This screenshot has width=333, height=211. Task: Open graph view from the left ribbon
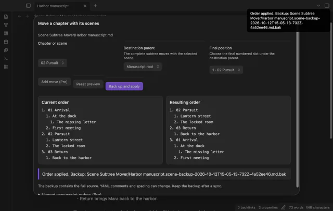coord(6,25)
